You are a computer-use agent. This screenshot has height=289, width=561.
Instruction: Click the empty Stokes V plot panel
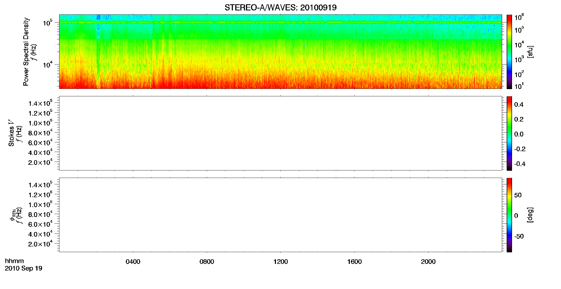click(280, 133)
